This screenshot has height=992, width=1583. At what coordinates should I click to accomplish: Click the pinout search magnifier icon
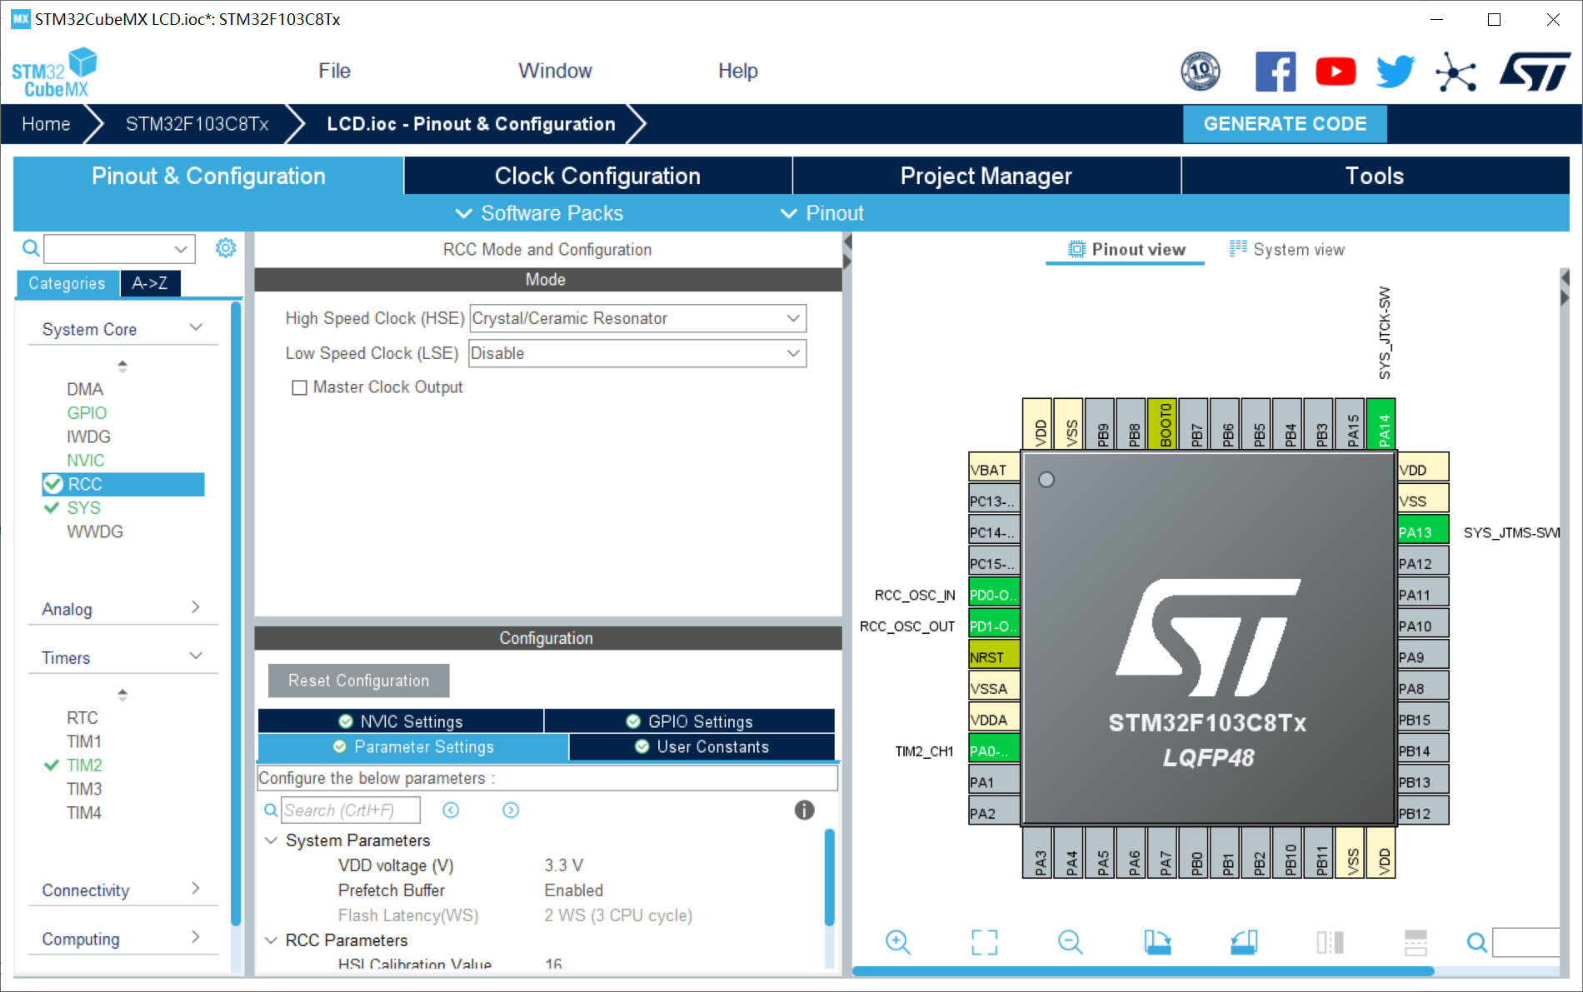(1476, 943)
